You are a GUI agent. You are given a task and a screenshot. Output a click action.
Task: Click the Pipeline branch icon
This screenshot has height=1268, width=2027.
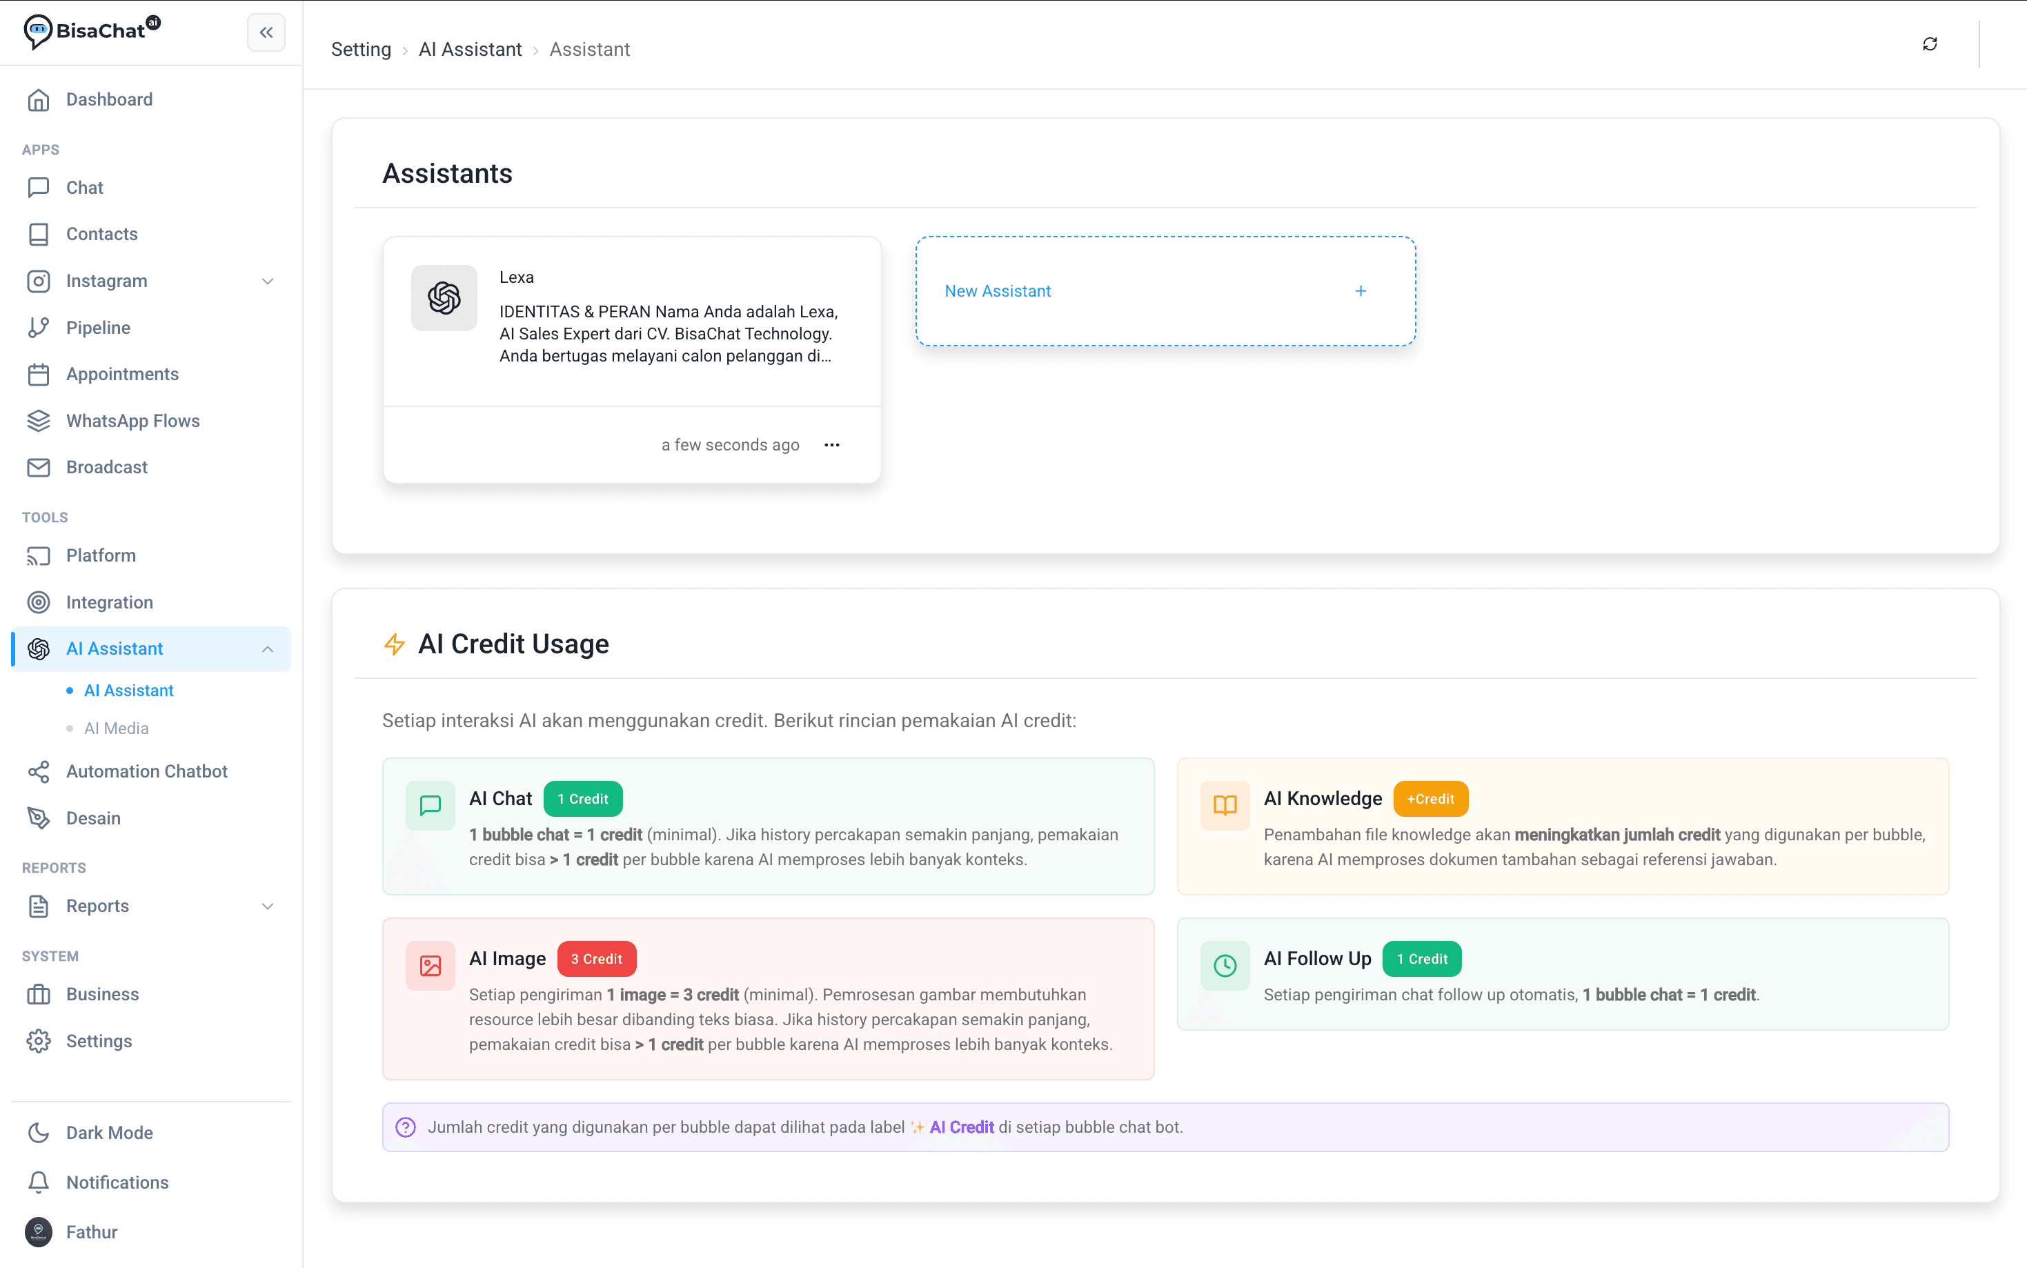click(39, 328)
